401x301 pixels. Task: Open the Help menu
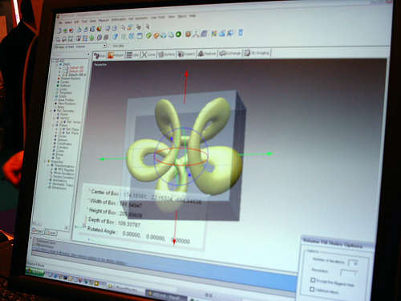[x=192, y=16]
